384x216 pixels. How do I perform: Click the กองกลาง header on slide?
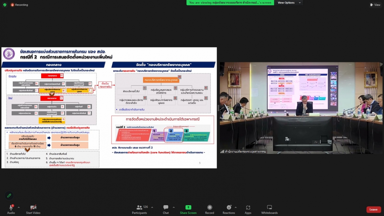tap(54, 65)
